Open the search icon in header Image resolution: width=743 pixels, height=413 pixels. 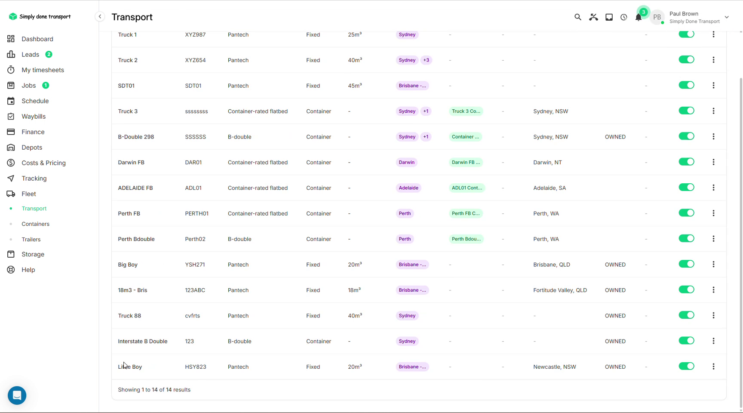(x=577, y=17)
